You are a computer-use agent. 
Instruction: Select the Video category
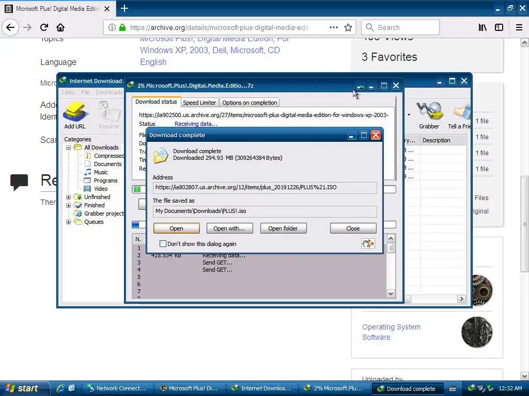click(97, 189)
